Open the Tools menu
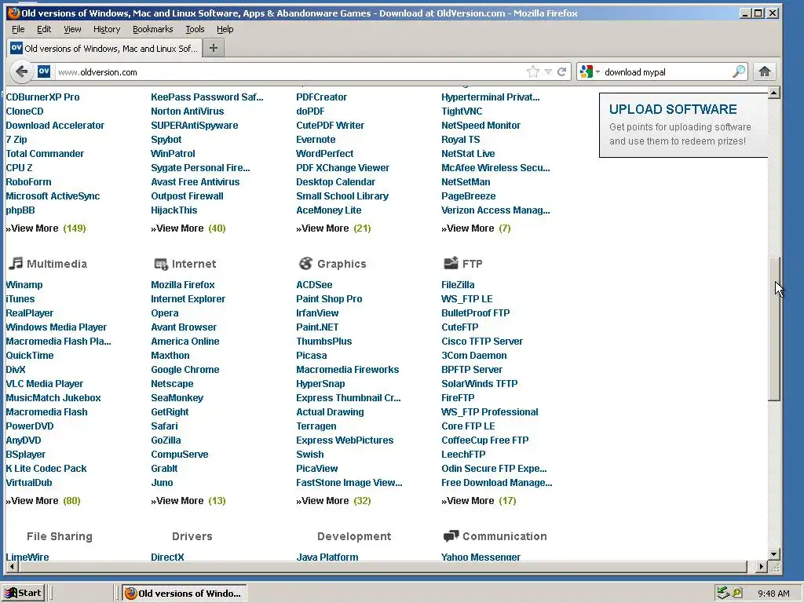 point(195,29)
